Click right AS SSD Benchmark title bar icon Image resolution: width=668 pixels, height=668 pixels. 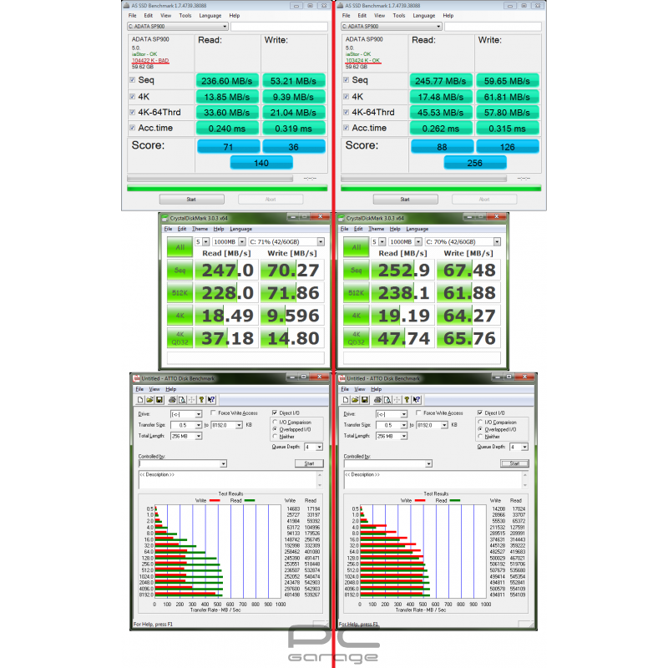341,6
